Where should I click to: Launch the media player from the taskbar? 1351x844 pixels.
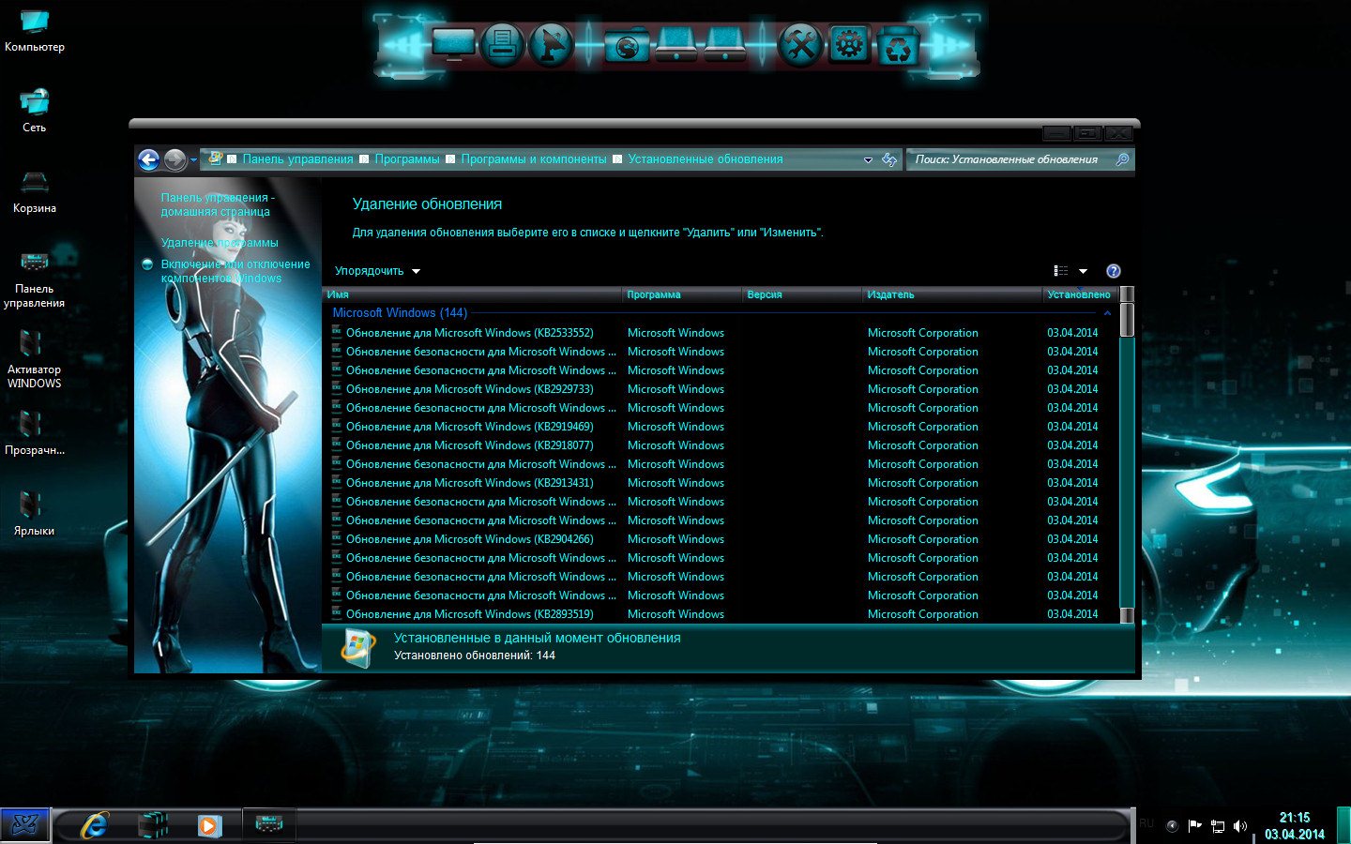pyautogui.click(x=209, y=825)
